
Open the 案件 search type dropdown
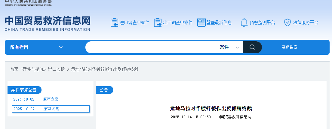point(229,47)
